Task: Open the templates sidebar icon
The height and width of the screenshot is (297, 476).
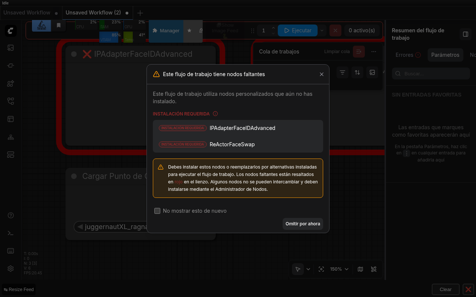Action: 10,119
